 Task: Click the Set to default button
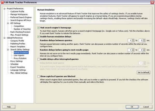pos(143,72)
